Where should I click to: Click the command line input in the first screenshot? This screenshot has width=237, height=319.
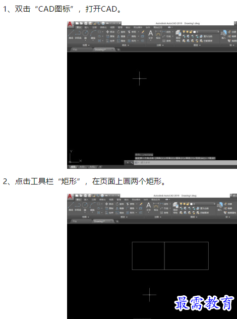[186, 163]
